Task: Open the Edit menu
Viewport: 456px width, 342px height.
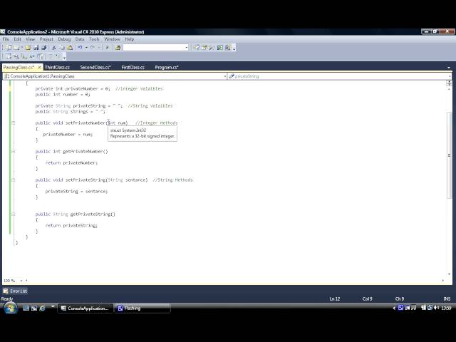Action: 17,39
